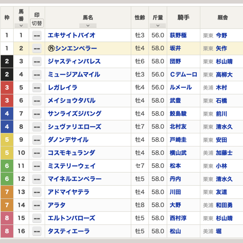243x243 pixels.
Task: Set the mark for ダノンデサイル
Action: tap(36, 140)
